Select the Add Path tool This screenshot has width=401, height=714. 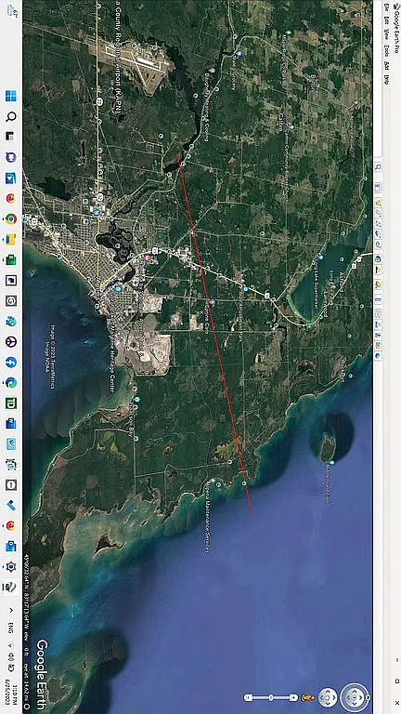click(378, 223)
